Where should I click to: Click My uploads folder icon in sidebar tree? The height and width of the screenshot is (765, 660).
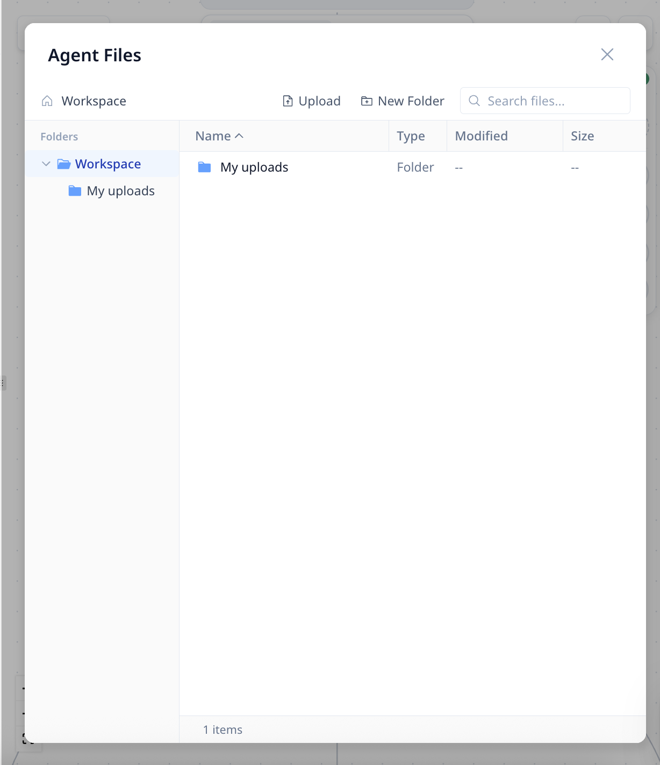pos(75,191)
